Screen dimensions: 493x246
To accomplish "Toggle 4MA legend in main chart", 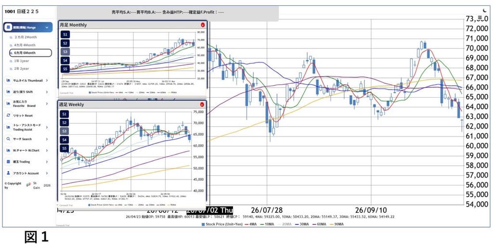I will [251, 224].
